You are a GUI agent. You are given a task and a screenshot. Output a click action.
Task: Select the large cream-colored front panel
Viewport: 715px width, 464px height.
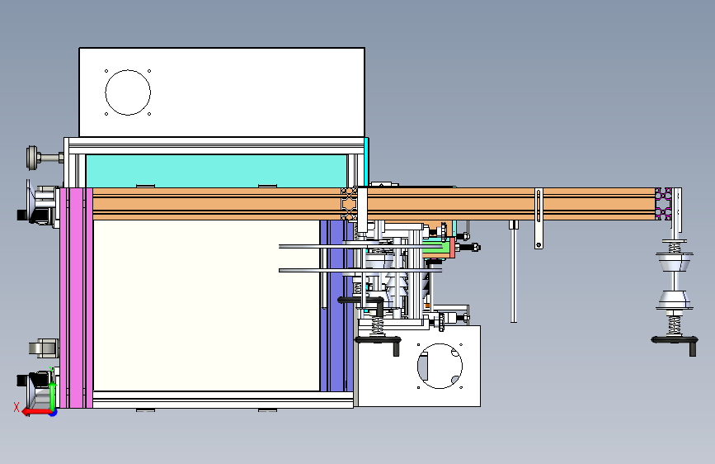click(206, 305)
